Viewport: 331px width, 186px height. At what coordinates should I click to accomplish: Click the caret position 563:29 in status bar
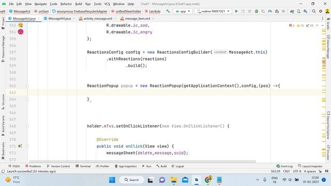(x=275, y=171)
